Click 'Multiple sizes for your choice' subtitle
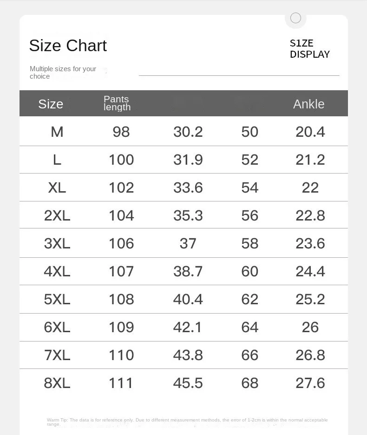The width and height of the screenshot is (367, 435). 63,73
